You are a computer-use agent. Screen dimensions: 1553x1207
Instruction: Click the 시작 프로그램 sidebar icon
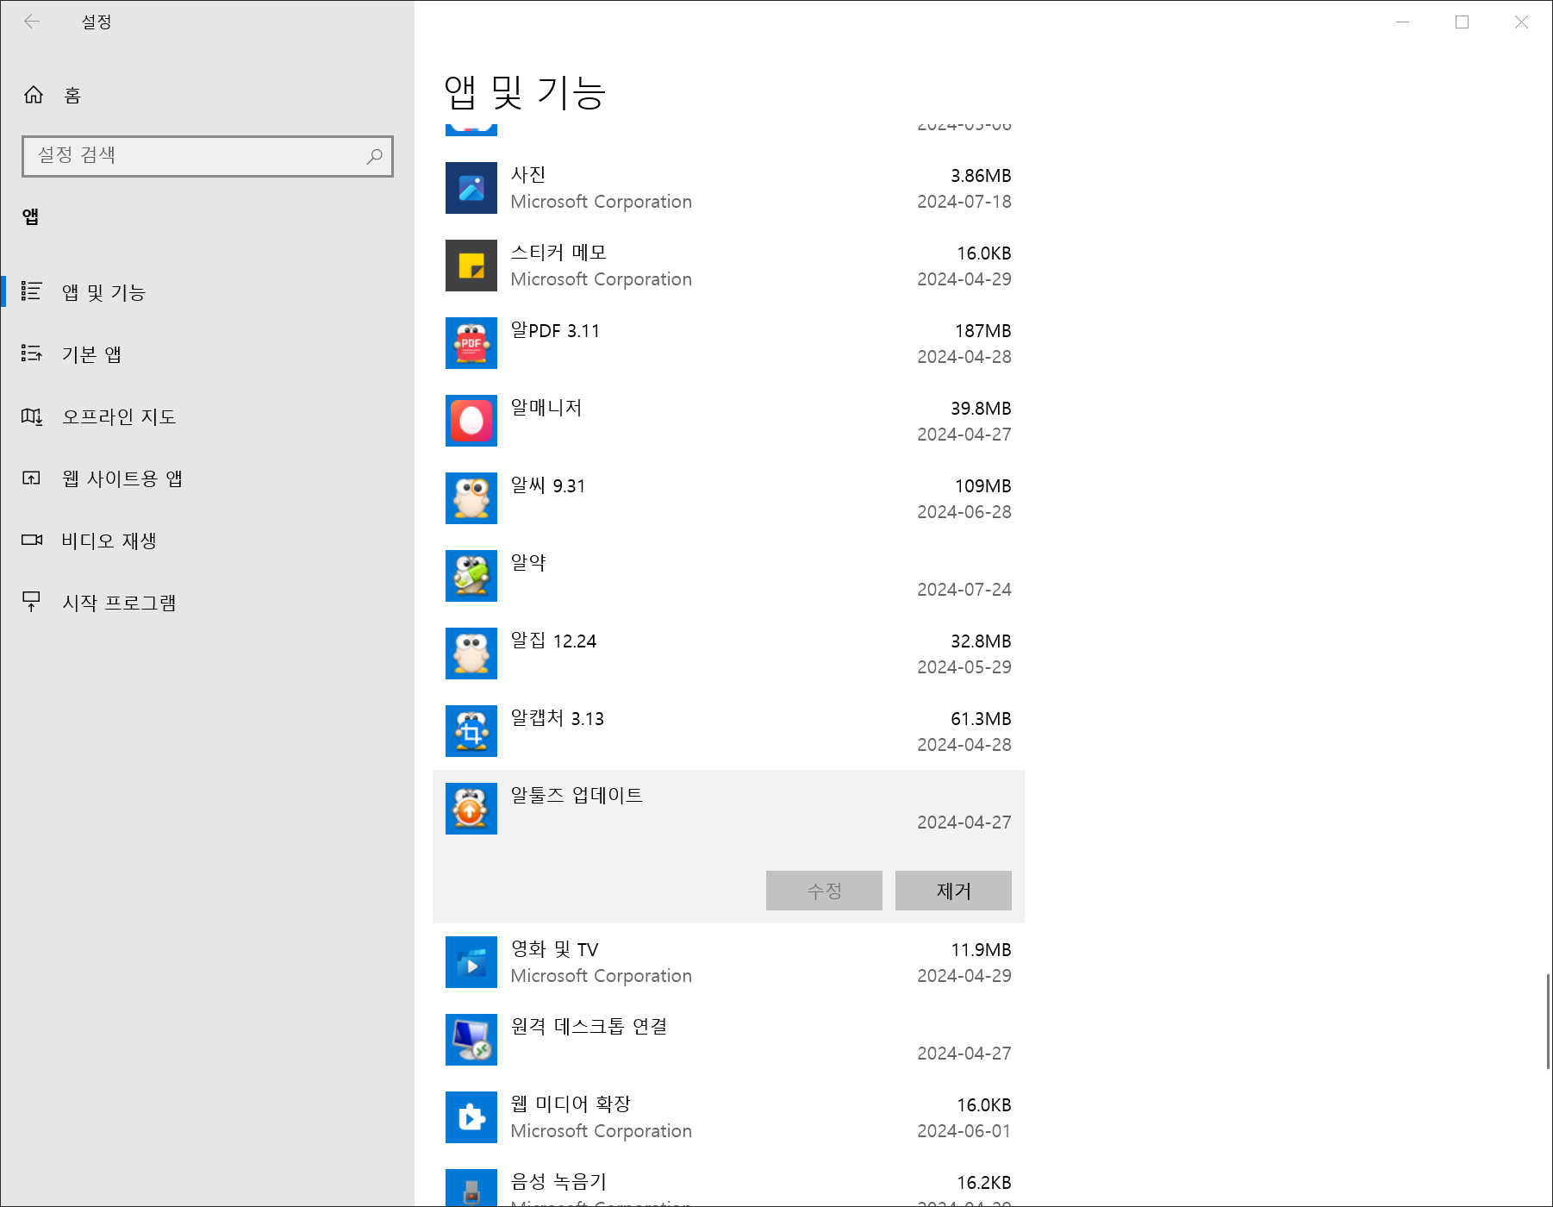32,602
